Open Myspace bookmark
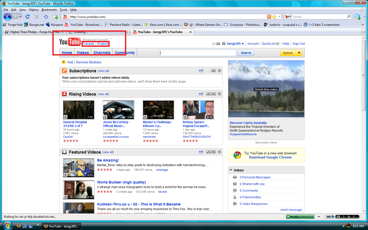This screenshot has width=368, height=230. point(54,25)
